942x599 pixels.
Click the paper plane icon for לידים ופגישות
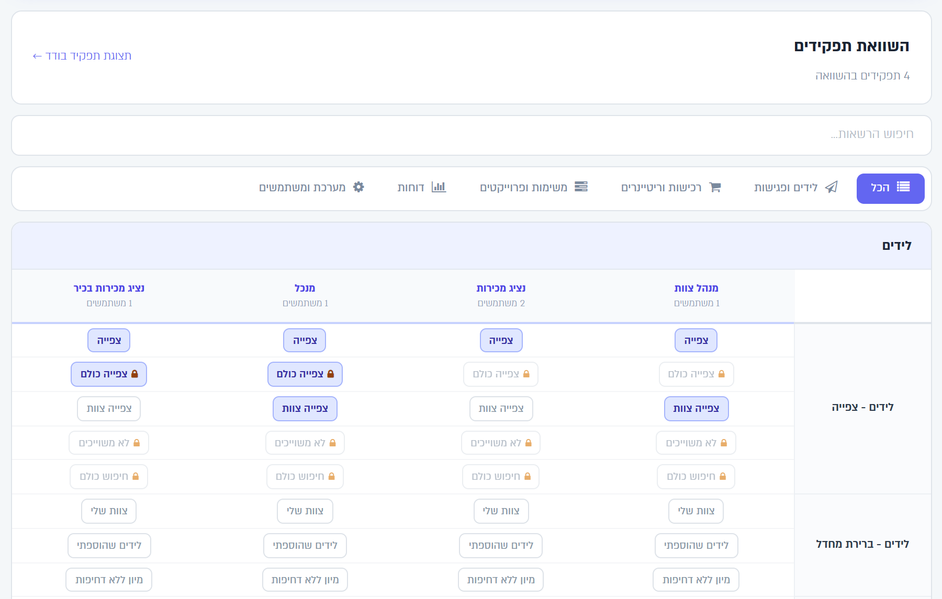pyautogui.click(x=831, y=187)
